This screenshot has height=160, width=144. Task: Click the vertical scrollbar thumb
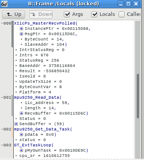click(138, 96)
